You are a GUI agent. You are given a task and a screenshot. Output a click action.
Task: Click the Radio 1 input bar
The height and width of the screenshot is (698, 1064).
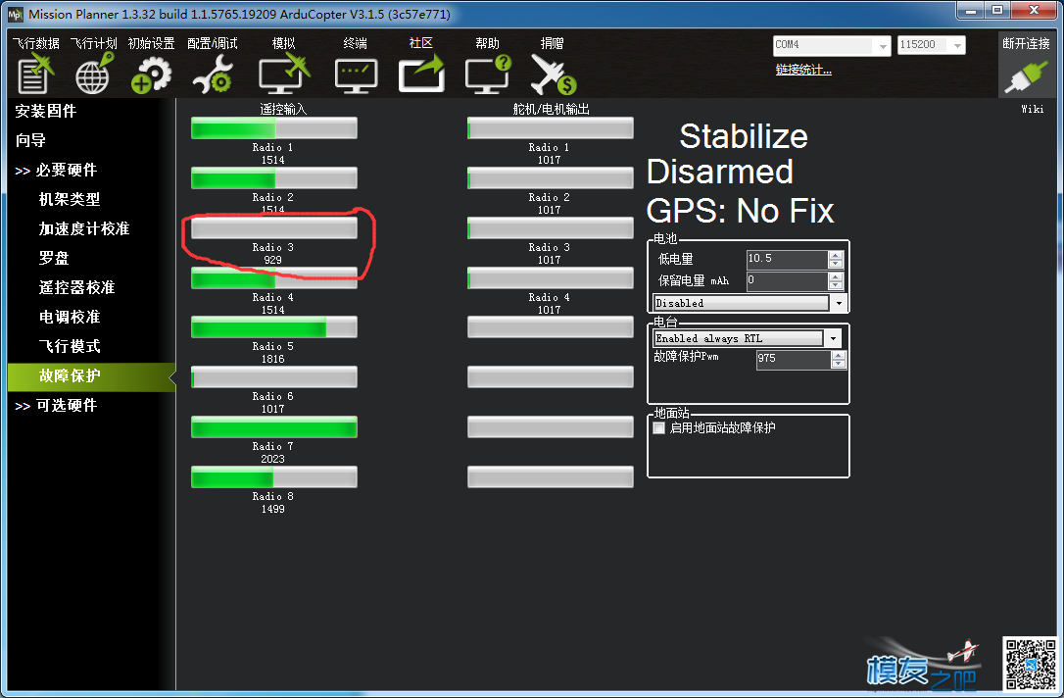274,128
